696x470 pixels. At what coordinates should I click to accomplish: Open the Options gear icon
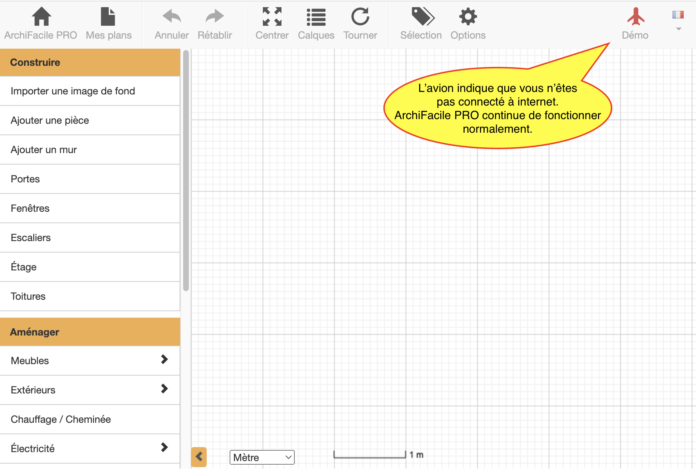468,17
